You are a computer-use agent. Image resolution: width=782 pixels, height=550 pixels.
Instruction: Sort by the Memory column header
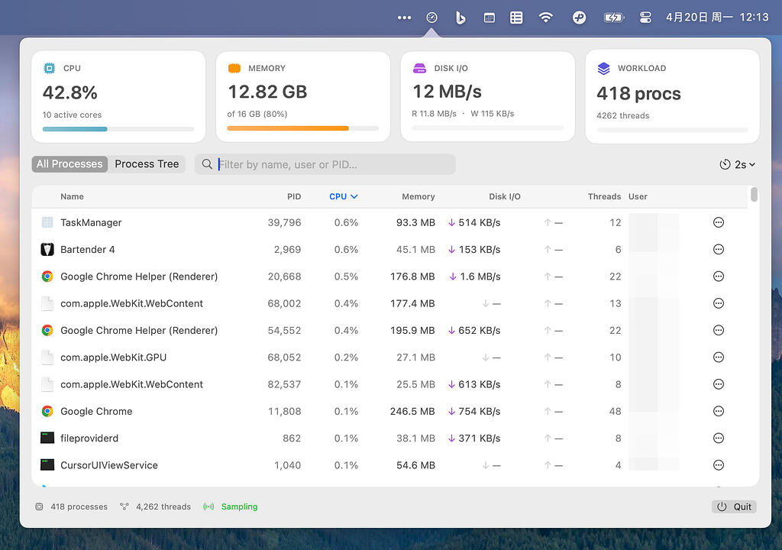tap(418, 196)
